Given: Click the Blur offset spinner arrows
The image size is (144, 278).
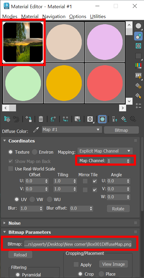Looking at the screenshot, I should pos(91,208).
